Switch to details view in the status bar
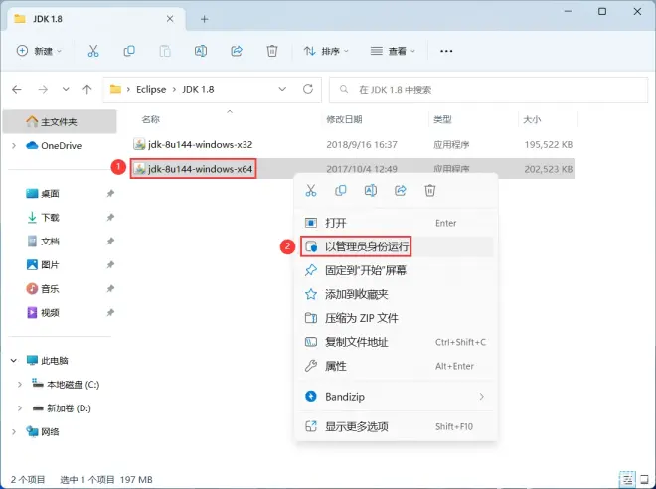Viewport: 656px width, 489px height. coord(627,480)
